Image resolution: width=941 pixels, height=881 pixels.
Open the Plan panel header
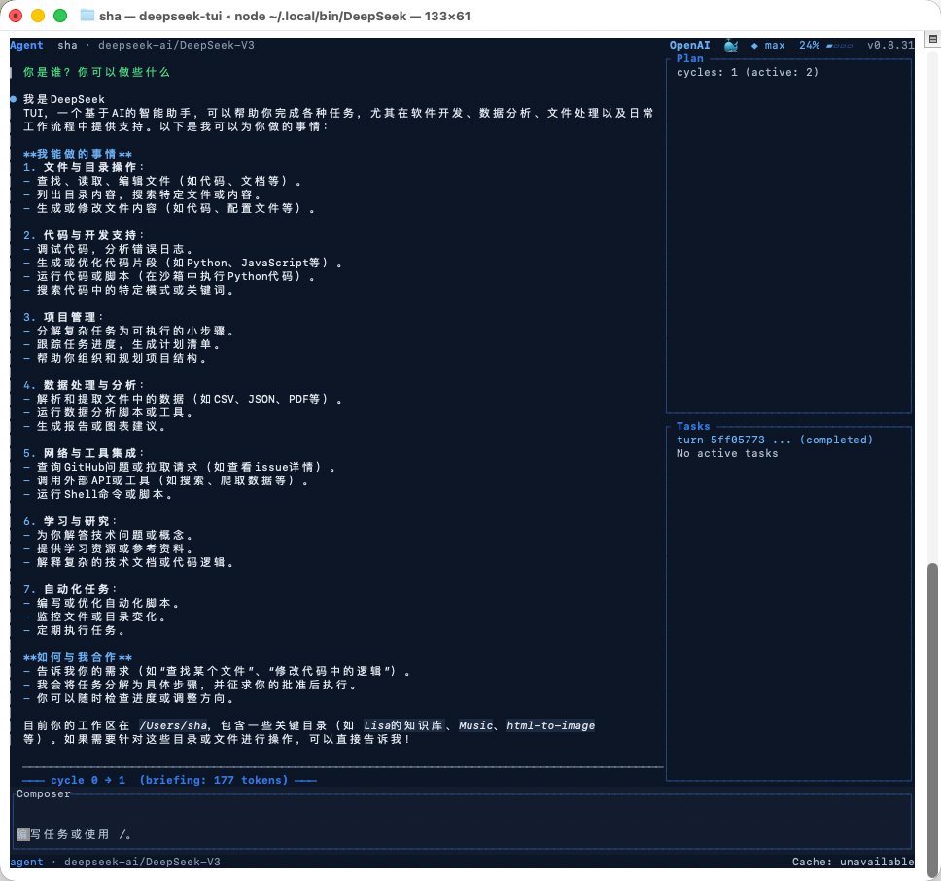click(x=689, y=58)
